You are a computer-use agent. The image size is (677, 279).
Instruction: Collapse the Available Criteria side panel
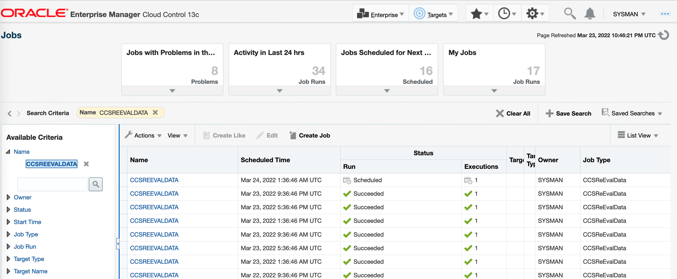click(x=117, y=244)
